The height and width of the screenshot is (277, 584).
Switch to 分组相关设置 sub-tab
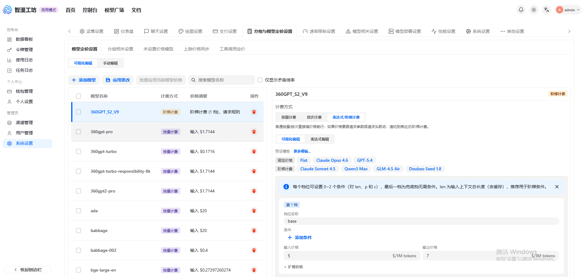pos(120,49)
